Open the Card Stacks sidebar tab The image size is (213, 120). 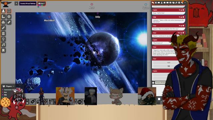[x=173, y=3]
